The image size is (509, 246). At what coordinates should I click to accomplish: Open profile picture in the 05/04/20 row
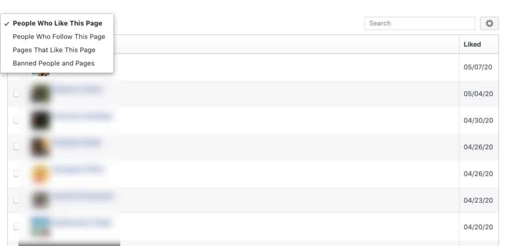coord(40,94)
